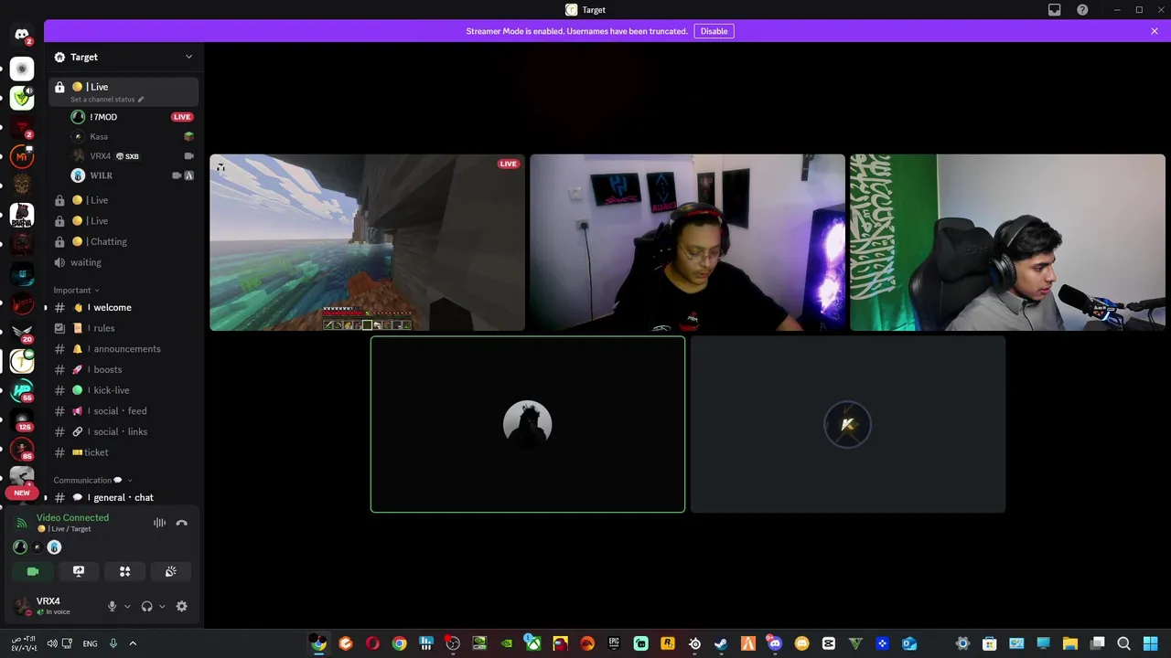Screen dimensions: 1171x658
Task: Select Kasa user in voice list
Action: click(x=133, y=136)
